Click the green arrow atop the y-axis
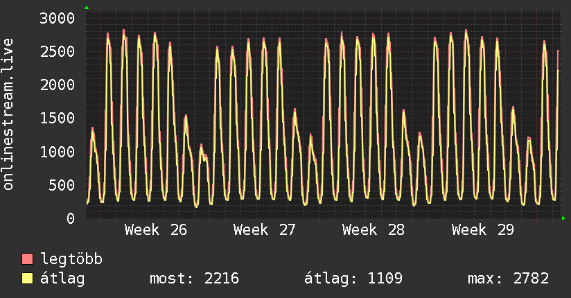 (x=87, y=8)
